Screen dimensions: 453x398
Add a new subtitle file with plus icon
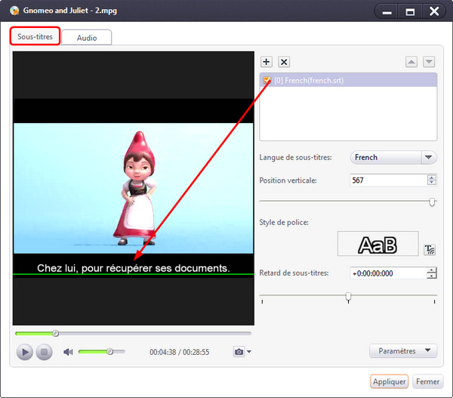coord(266,62)
